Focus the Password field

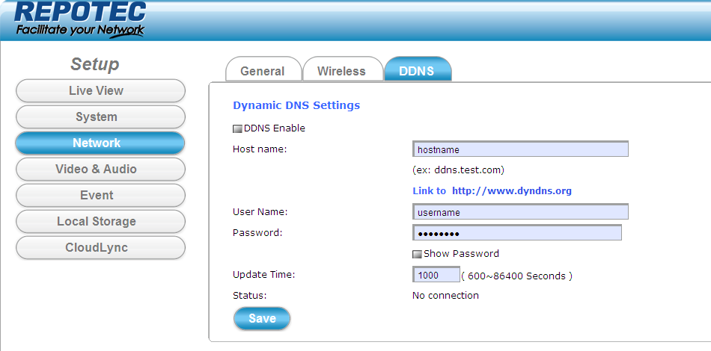click(516, 233)
